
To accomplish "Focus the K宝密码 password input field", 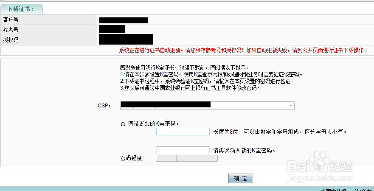I will pyautogui.click(x=183, y=132).
